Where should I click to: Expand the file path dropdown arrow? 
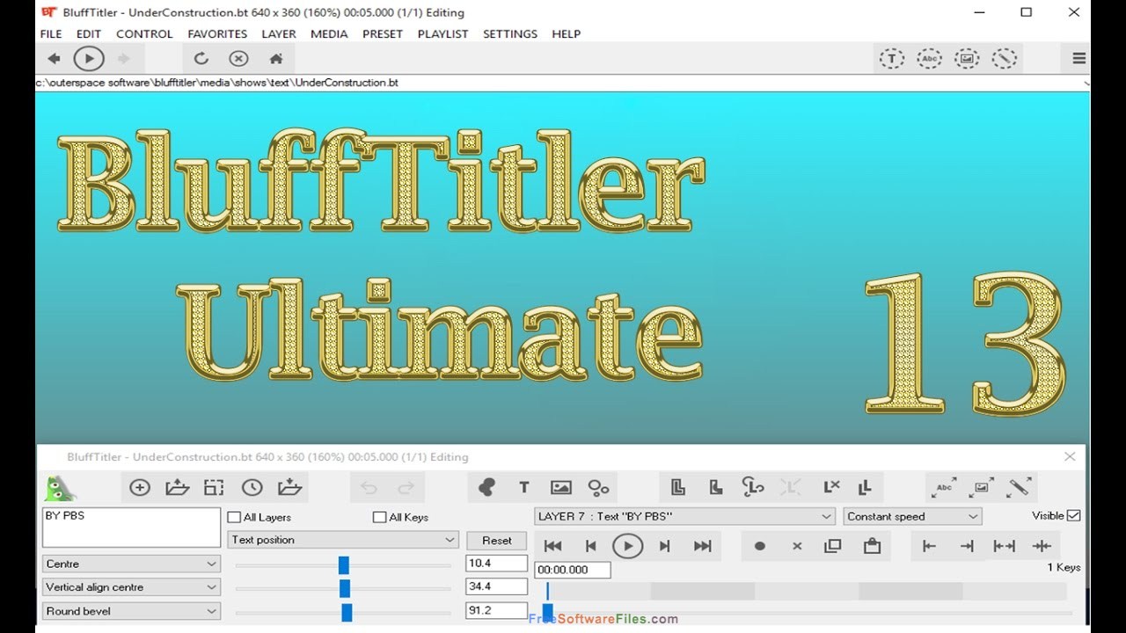[1086, 83]
